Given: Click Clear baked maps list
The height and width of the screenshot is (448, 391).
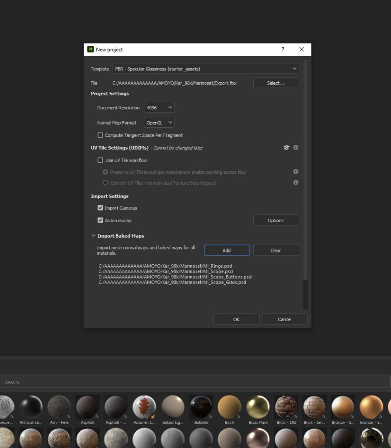Looking at the screenshot, I should tap(276, 250).
